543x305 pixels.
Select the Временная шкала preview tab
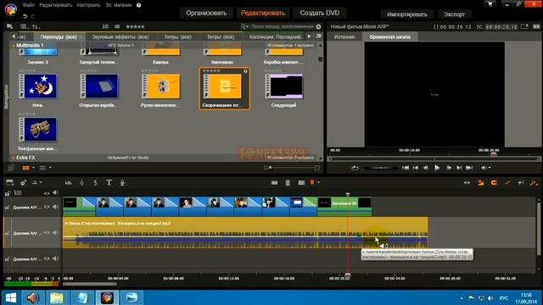pyautogui.click(x=389, y=36)
